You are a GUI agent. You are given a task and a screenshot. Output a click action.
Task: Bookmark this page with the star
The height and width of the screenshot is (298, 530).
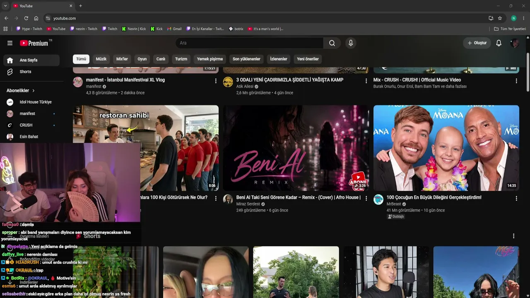(x=500, y=18)
